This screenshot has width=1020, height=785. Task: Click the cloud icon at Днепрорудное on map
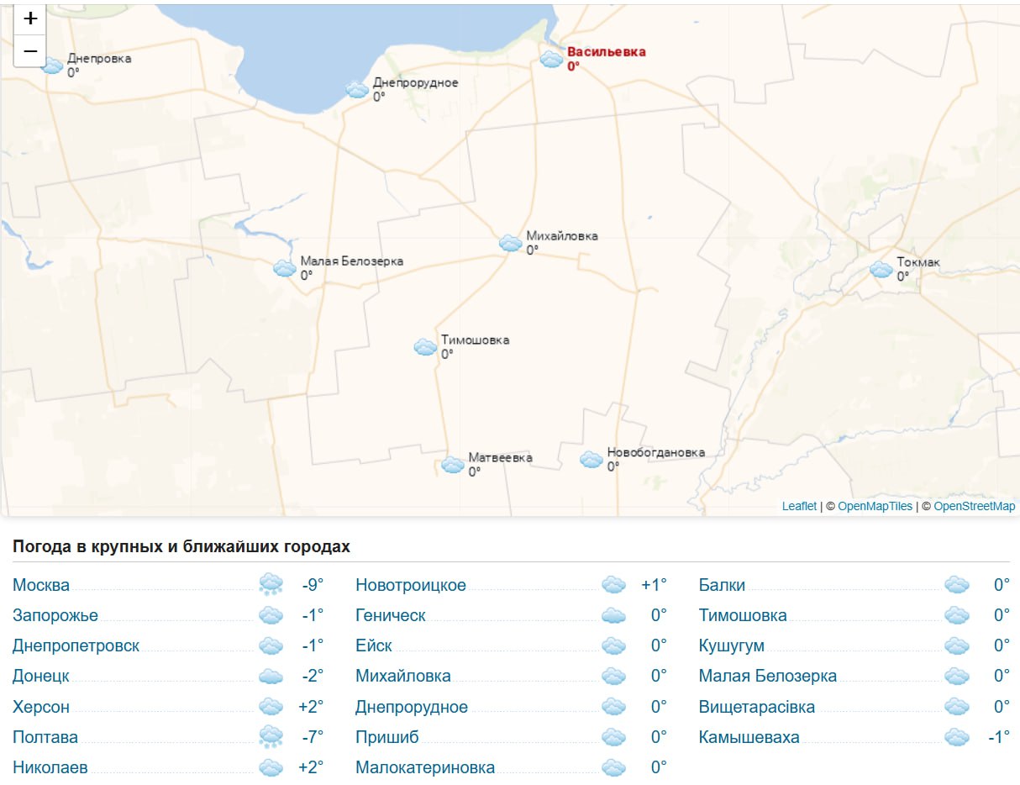(x=357, y=89)
